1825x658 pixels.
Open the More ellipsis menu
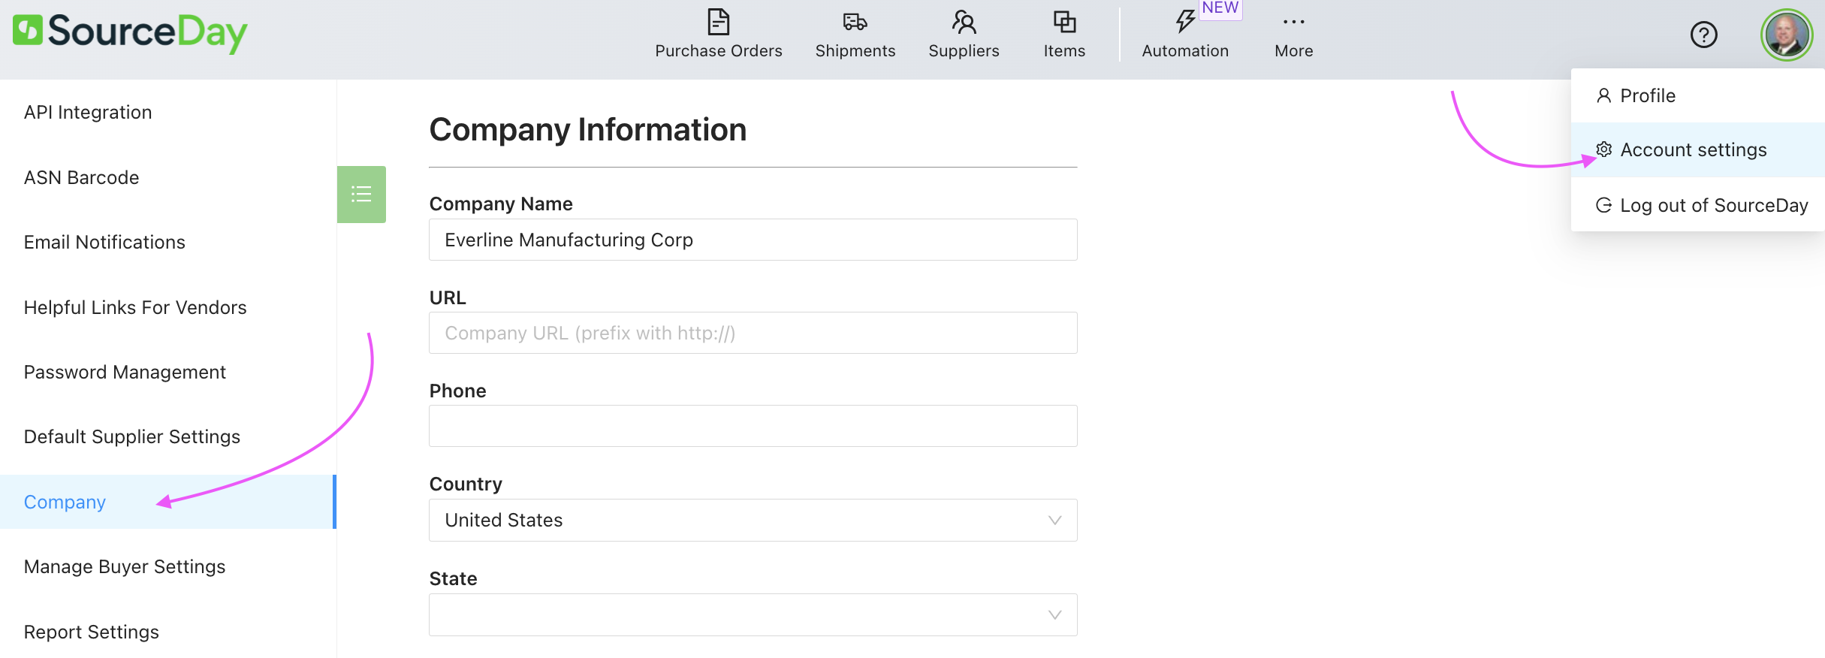tap(1293, 34)
